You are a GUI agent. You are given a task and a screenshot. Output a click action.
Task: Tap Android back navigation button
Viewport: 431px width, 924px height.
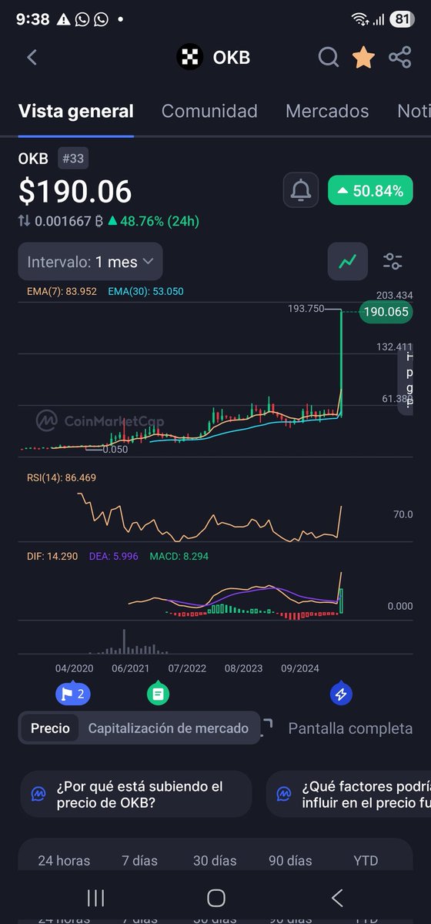(336, 898)
